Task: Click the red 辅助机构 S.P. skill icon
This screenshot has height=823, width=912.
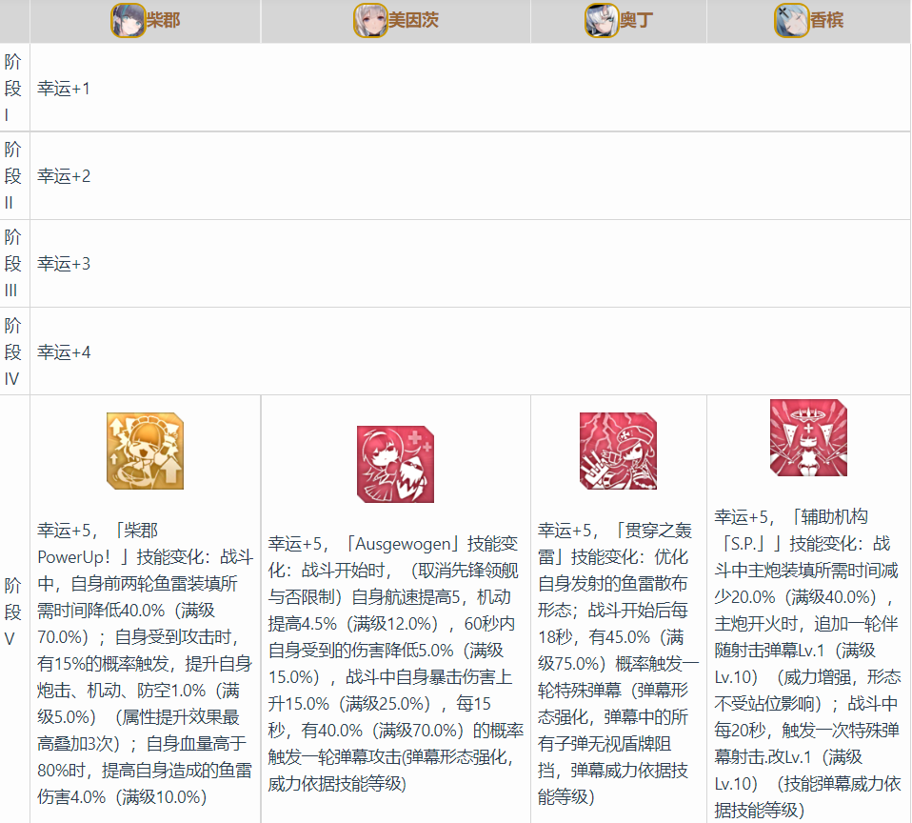Action: coord(808,437)
